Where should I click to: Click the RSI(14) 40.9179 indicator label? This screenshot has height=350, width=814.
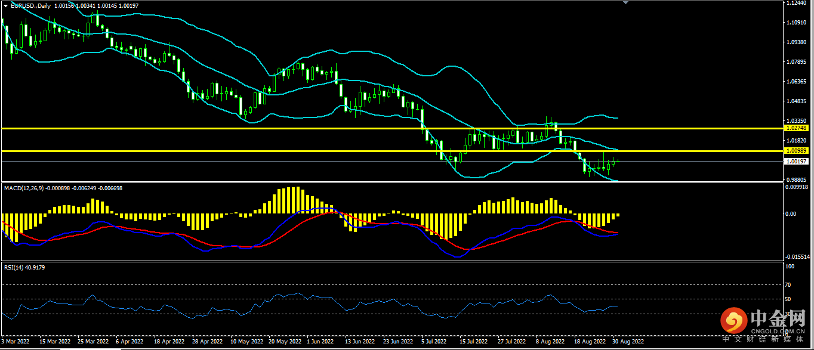point(24,267)
